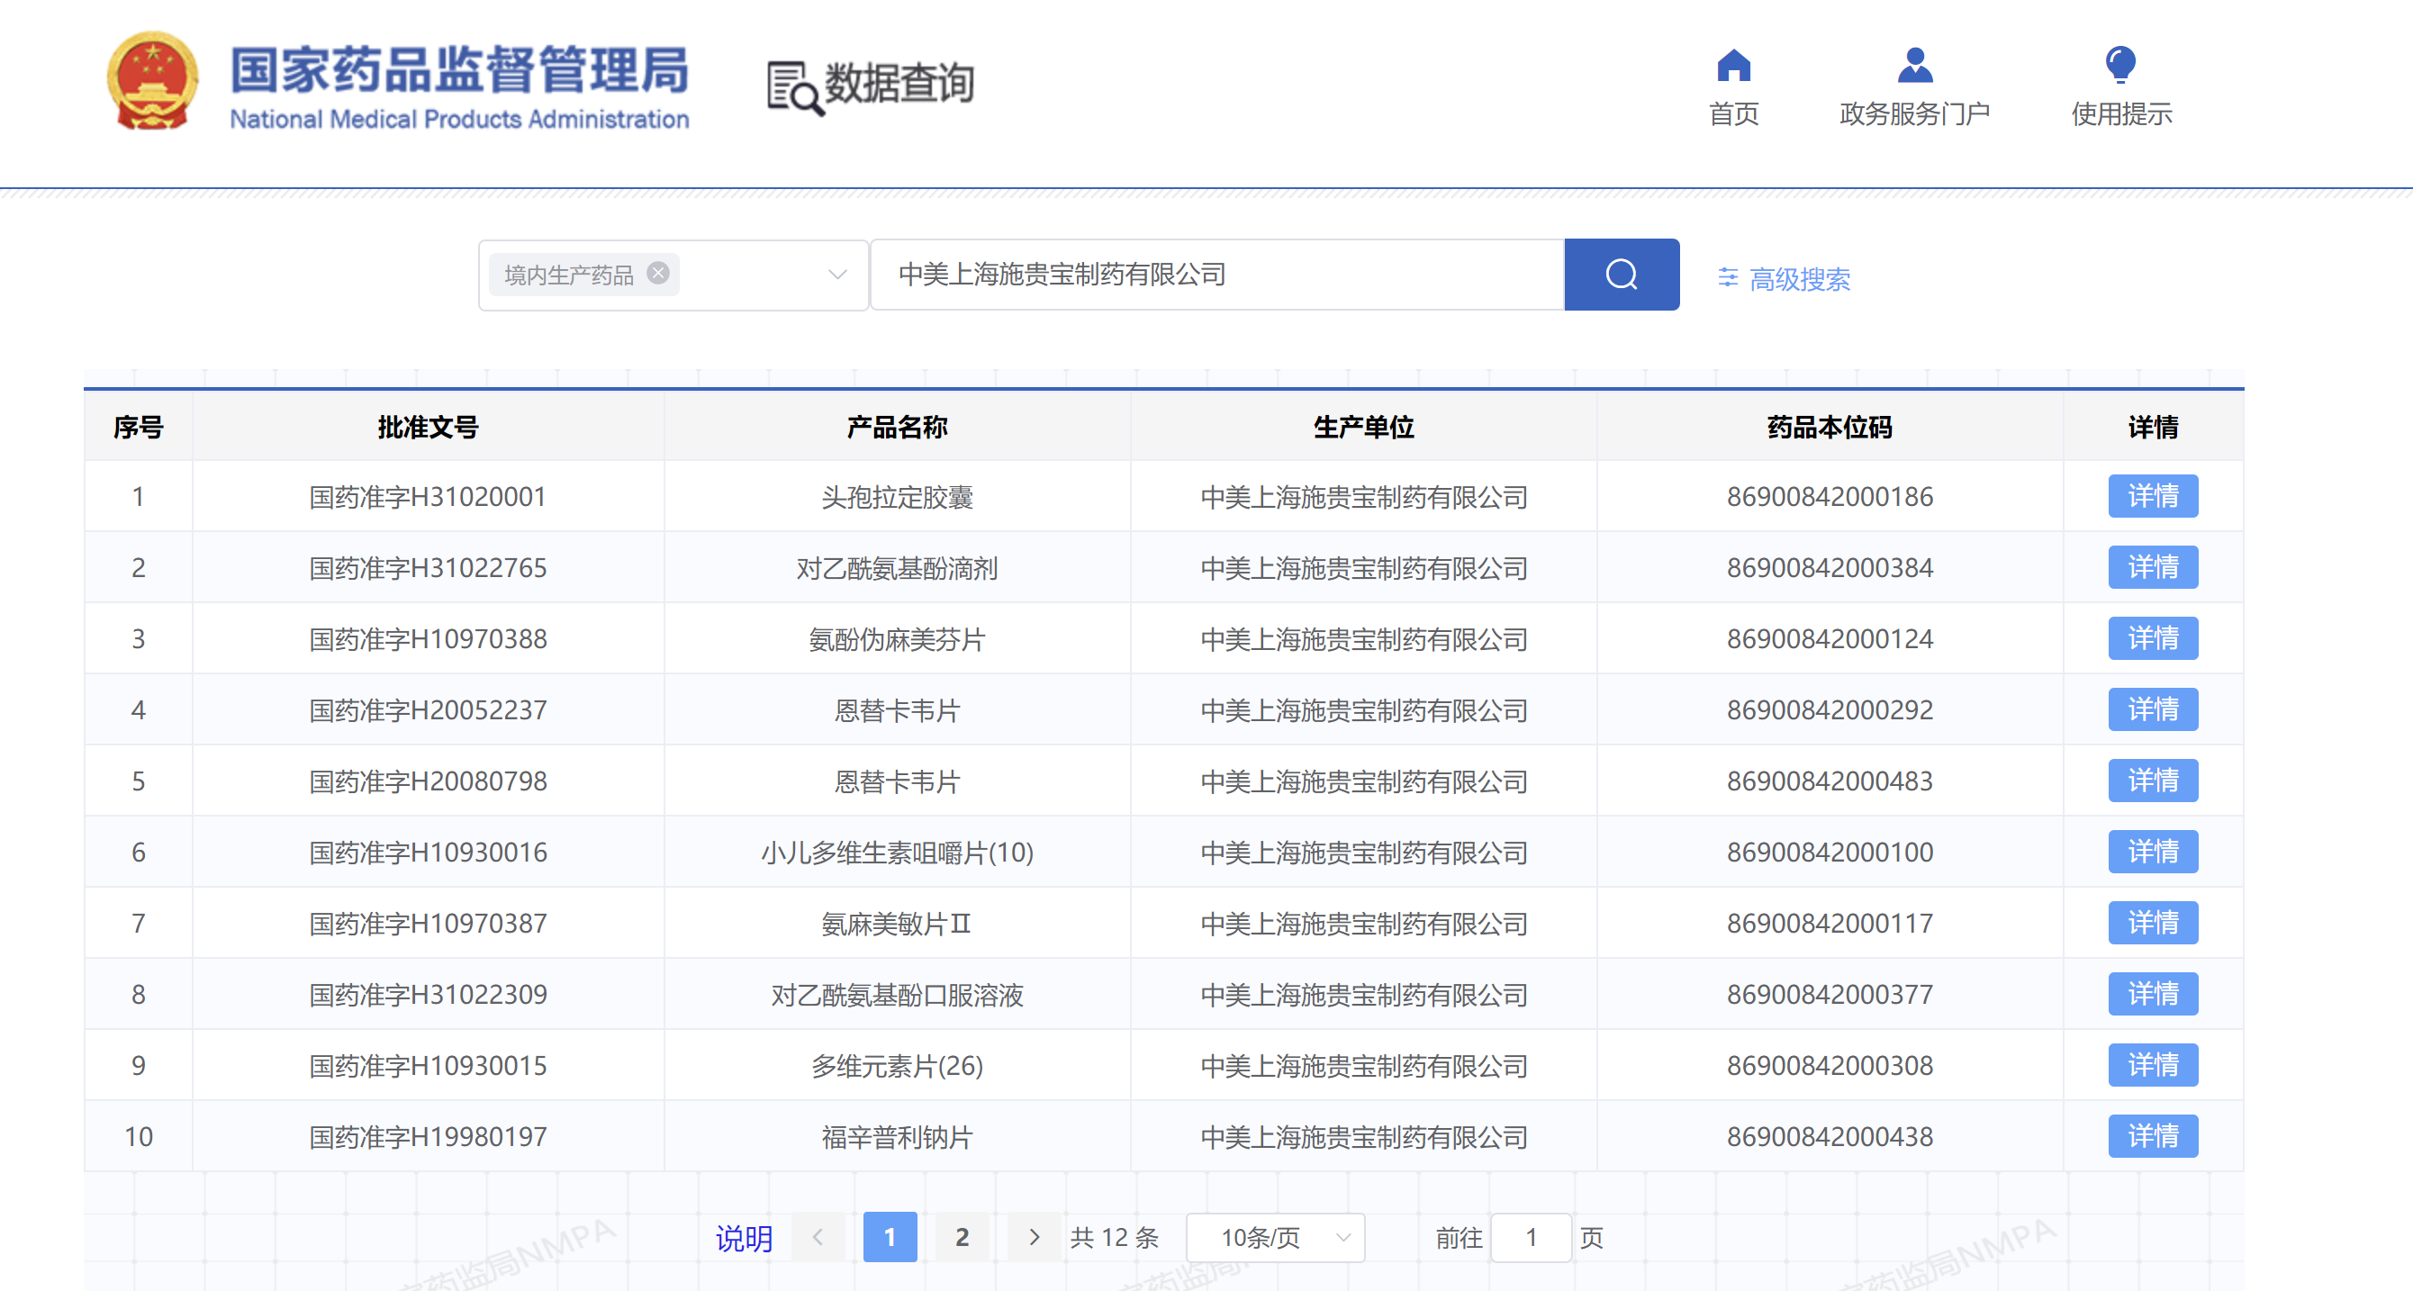Open details for 福辛普利钠片
Screen dimensions: 2413x1291
2153,1135
